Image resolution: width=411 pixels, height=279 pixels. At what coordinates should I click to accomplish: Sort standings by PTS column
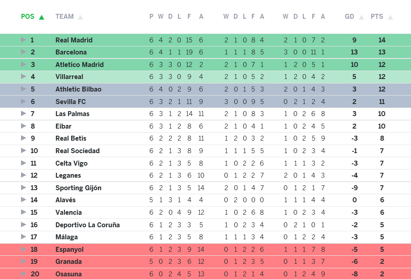click(x=377, y=17)
